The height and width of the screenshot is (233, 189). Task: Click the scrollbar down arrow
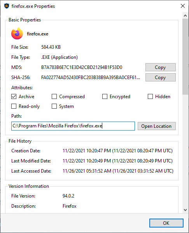point(185,210)
